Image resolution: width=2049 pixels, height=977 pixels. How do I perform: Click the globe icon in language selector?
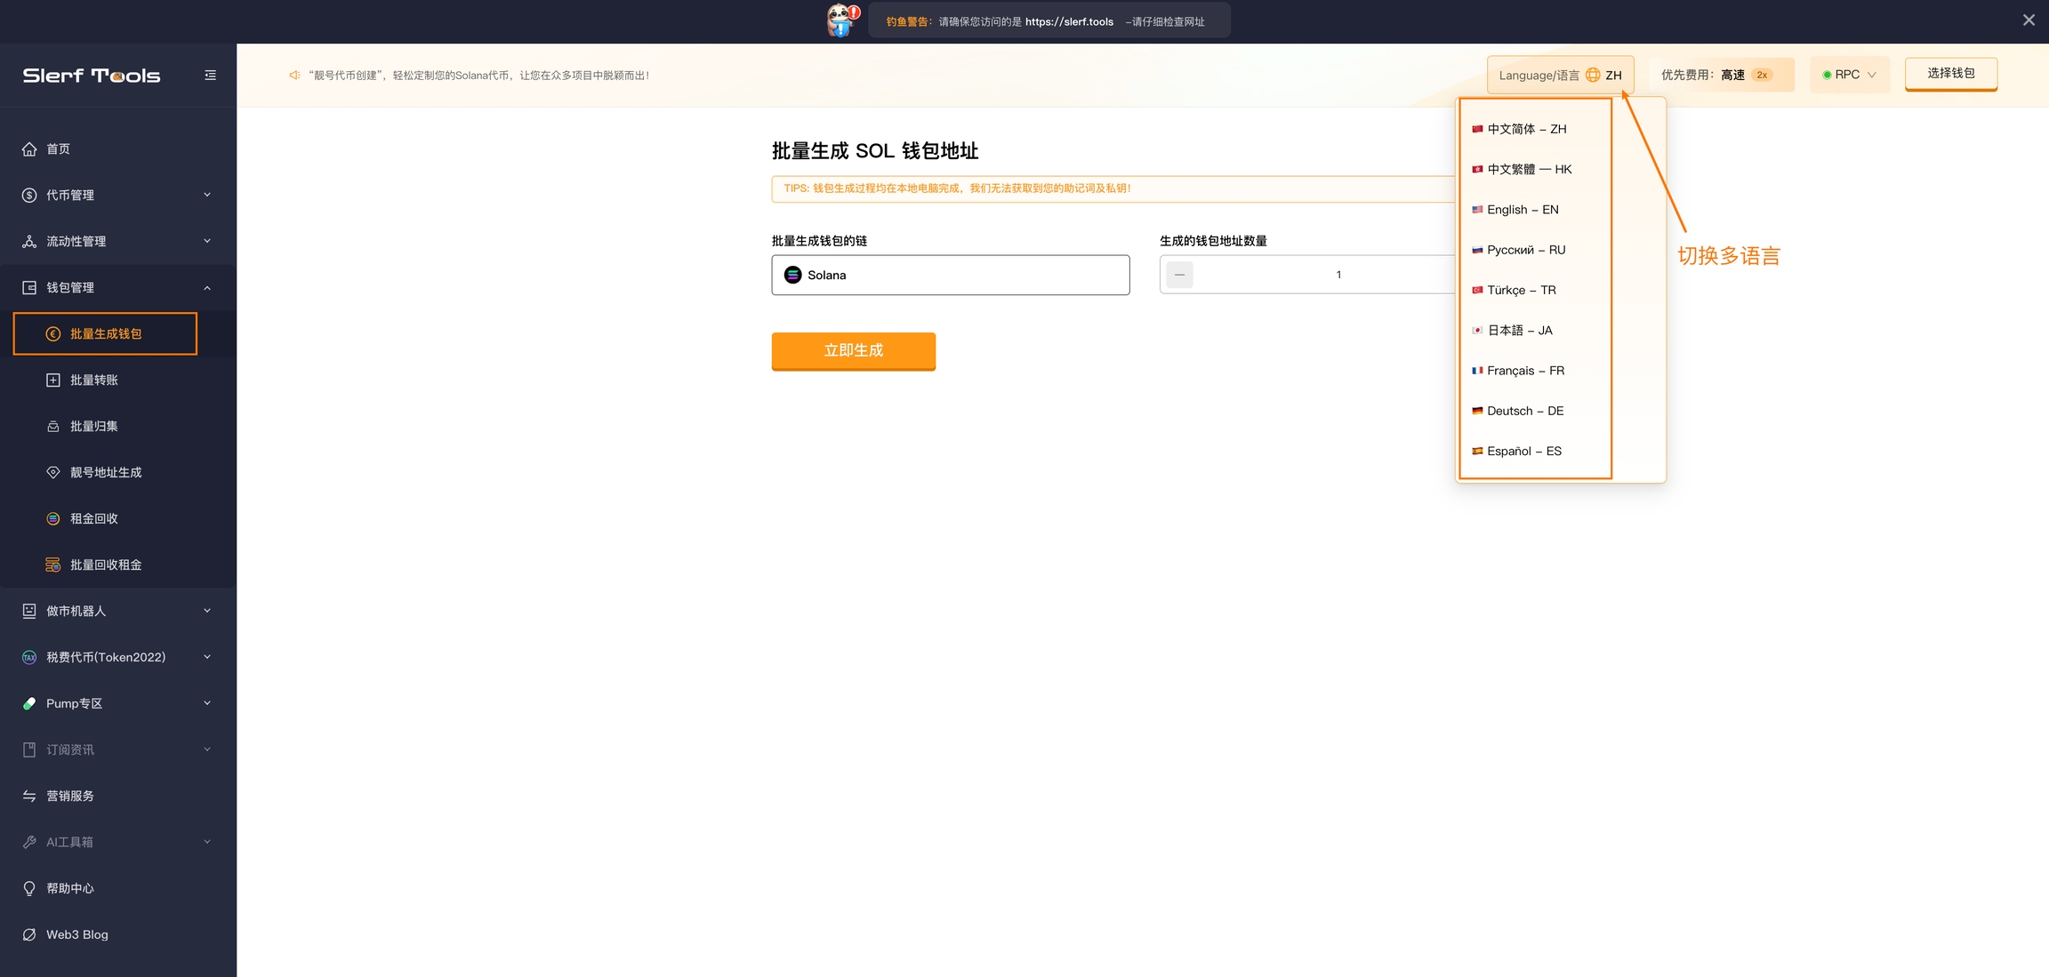[1593, 76]
